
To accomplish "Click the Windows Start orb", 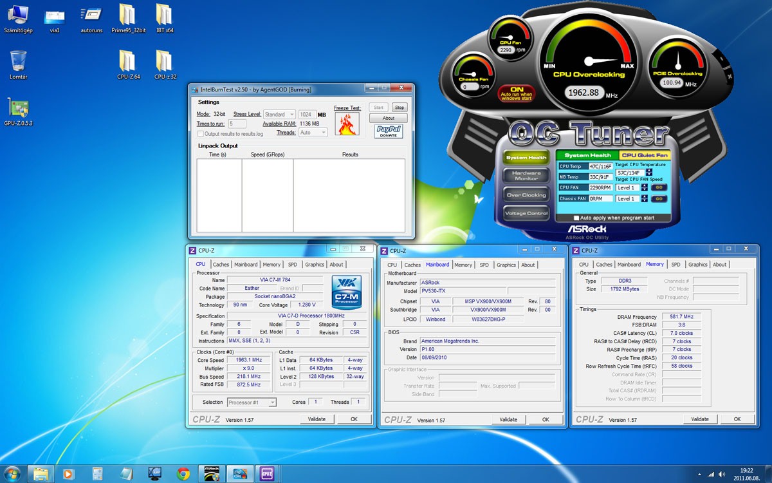I will (12, 474).
